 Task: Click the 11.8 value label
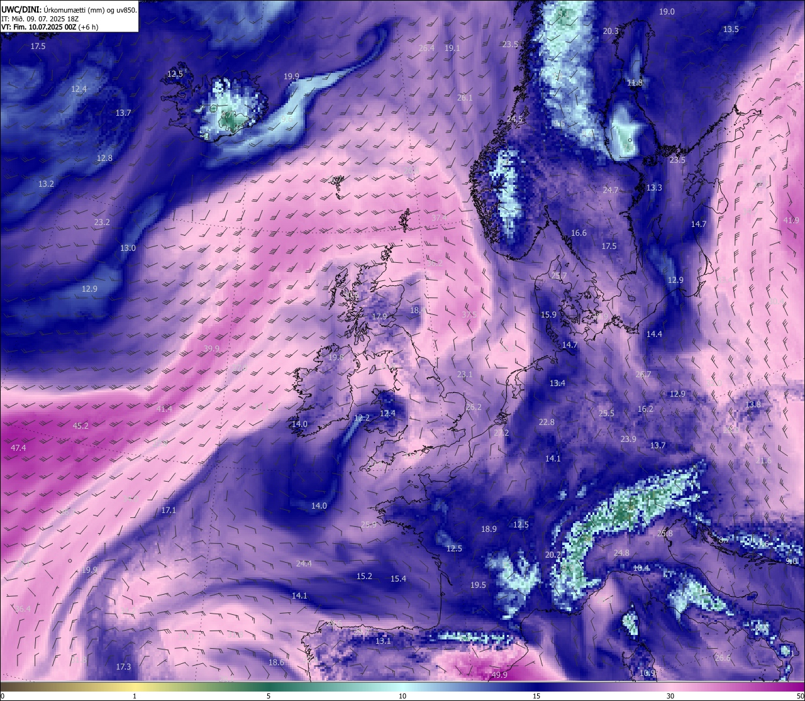(635, 82)
